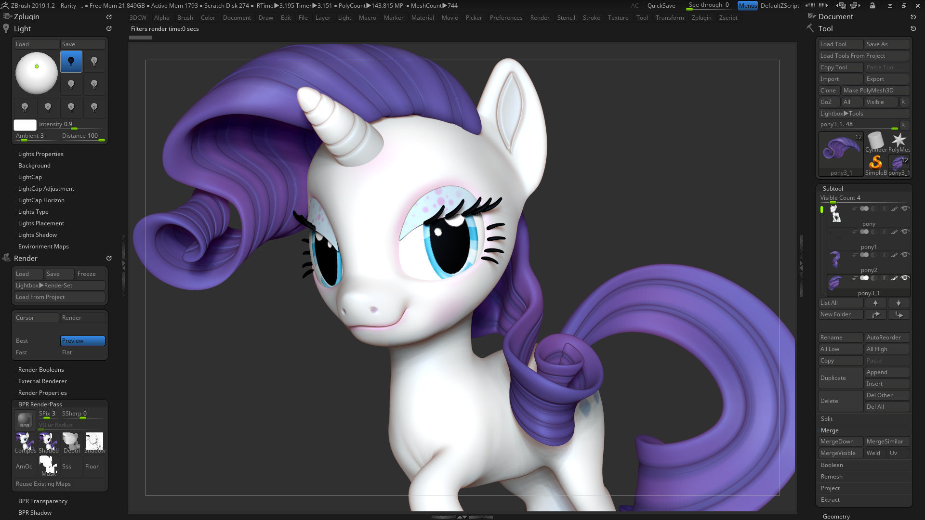This screenshot has height=520, width=925.
Task: Expand the Render Properties section
Action: click(x=42, y=393)
